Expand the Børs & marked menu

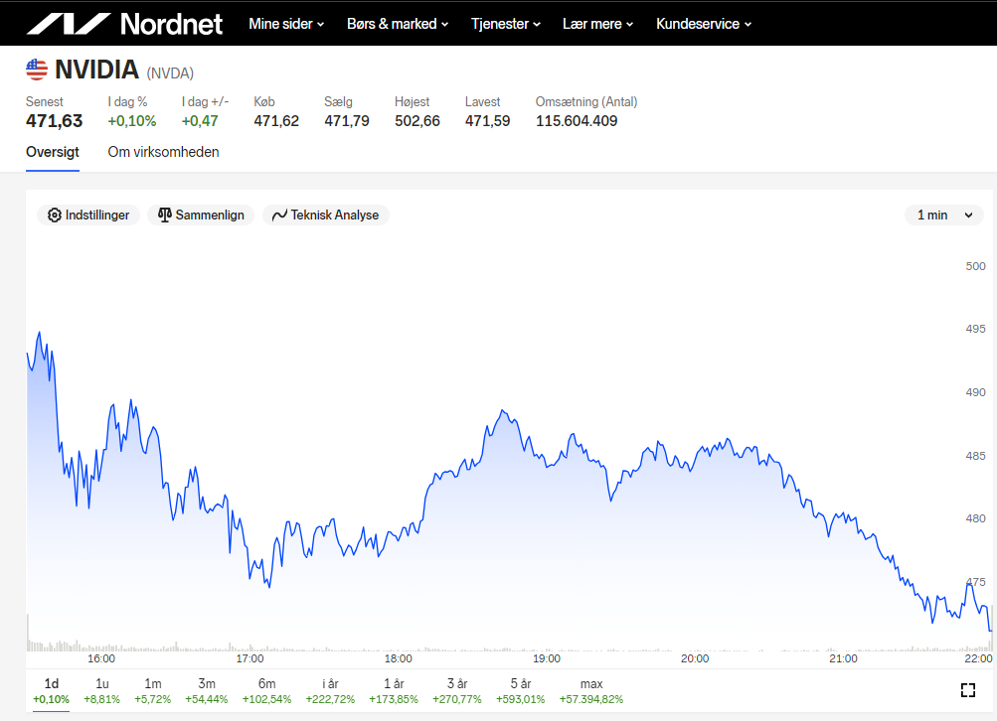tap(398, 24)
